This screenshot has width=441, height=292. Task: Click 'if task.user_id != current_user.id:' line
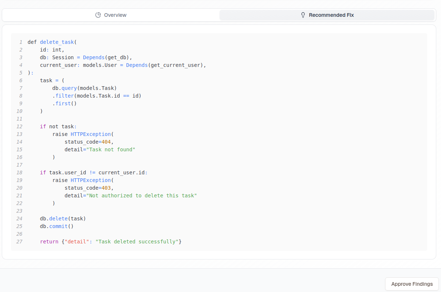click(x=94, y=172)
